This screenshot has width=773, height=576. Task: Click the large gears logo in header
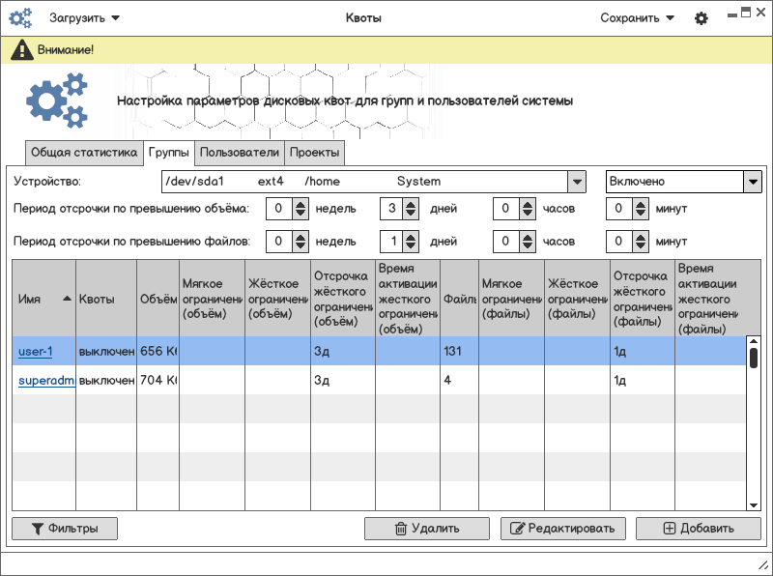click(x=56, y=101)
